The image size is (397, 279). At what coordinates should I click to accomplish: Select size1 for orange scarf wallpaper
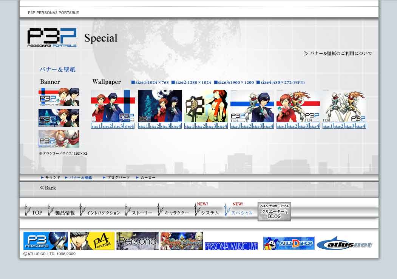pyautogui.click(x=189, y=126)
